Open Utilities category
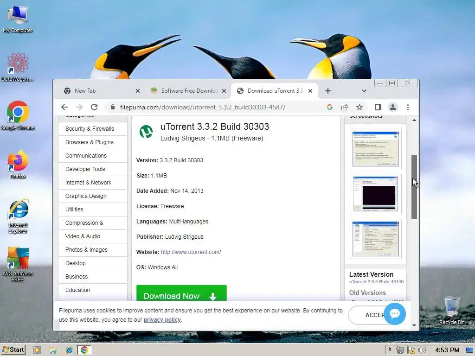The height and width of the screenshot is (356, 475). pyautogui.click(x=92, y=210)
